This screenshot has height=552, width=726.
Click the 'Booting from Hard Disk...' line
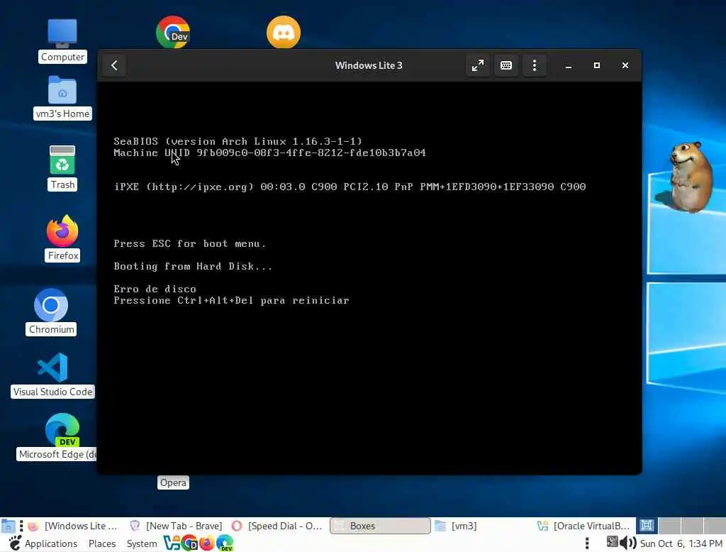[x=193, y=266]
